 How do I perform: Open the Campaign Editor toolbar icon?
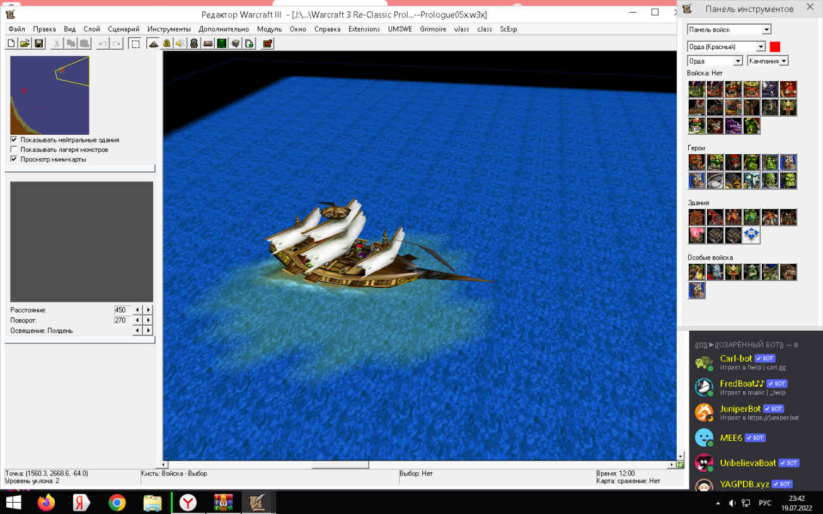[208, 43]
